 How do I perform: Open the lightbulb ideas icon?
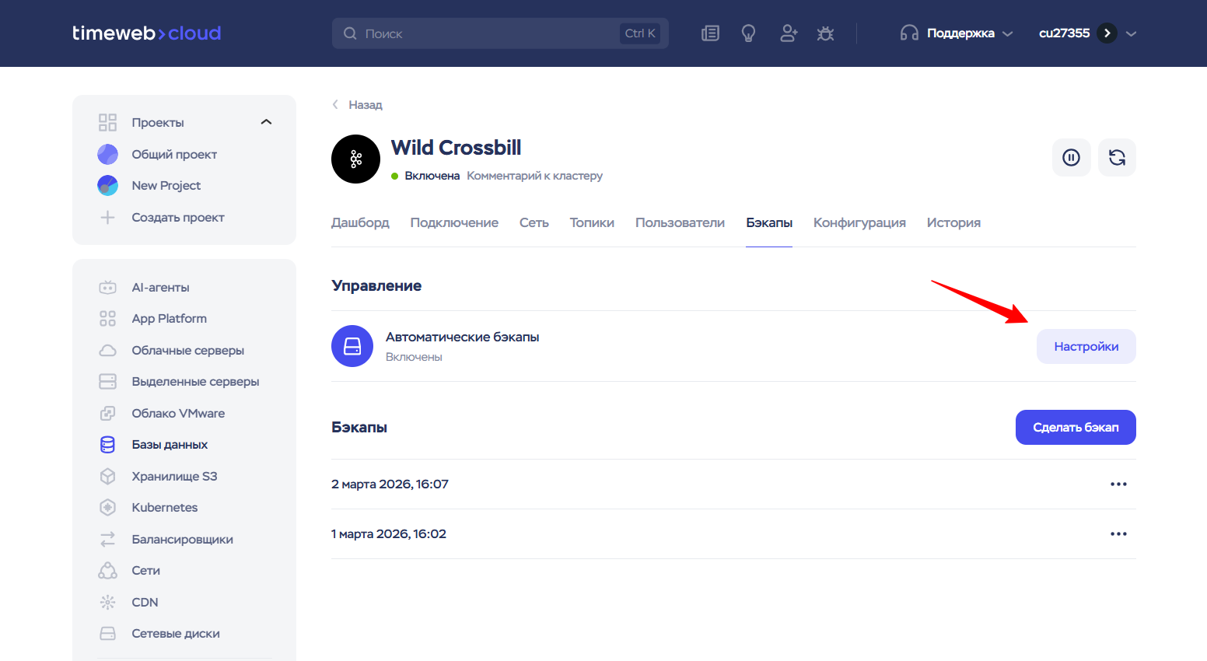pos(748,33)
